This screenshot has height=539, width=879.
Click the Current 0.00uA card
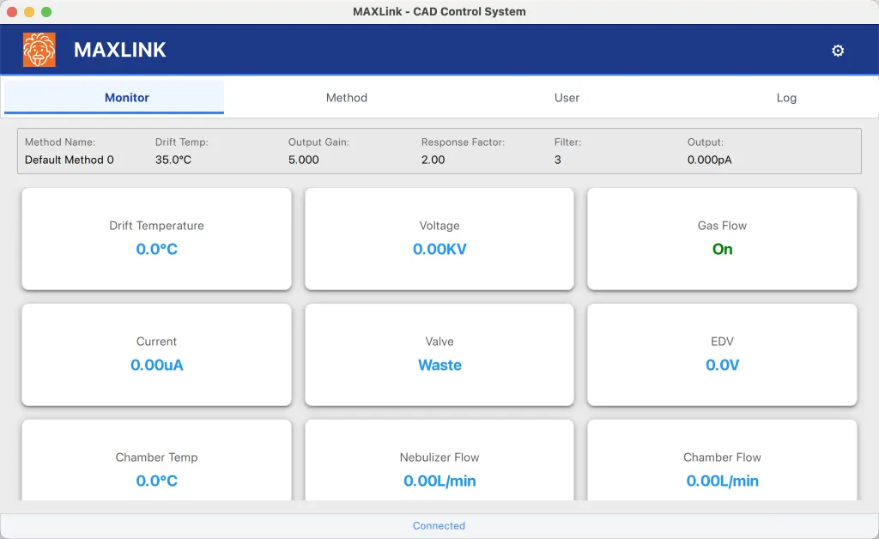click(156, 355)
